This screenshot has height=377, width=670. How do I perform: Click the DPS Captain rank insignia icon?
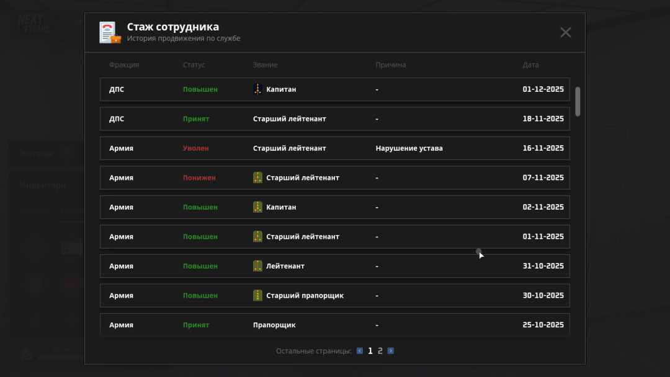point(258,89)
